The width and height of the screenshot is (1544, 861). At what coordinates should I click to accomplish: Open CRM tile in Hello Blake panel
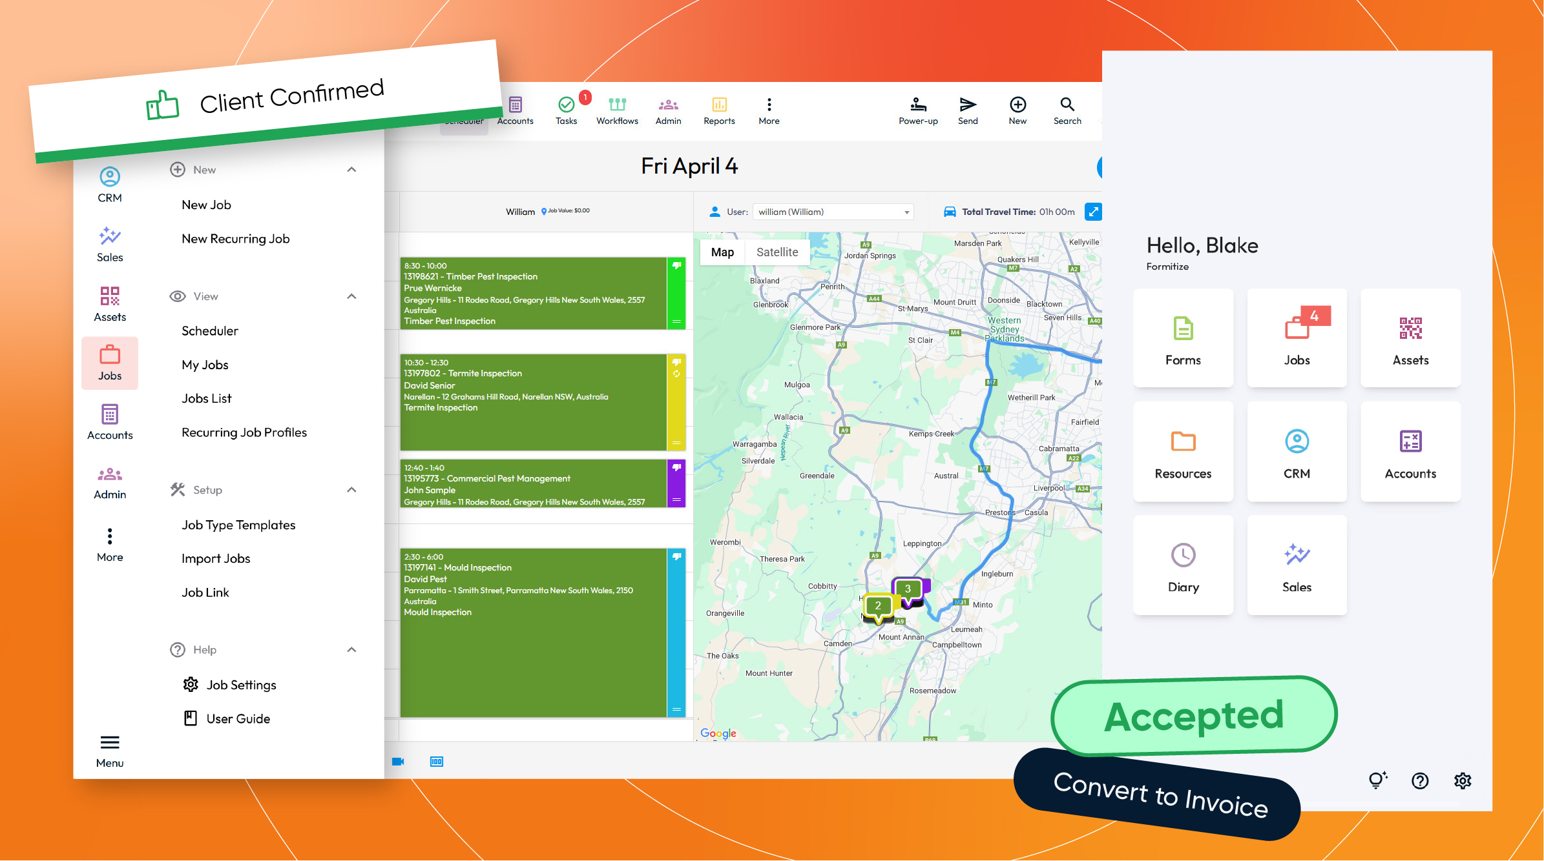[x=1297, y=452]
